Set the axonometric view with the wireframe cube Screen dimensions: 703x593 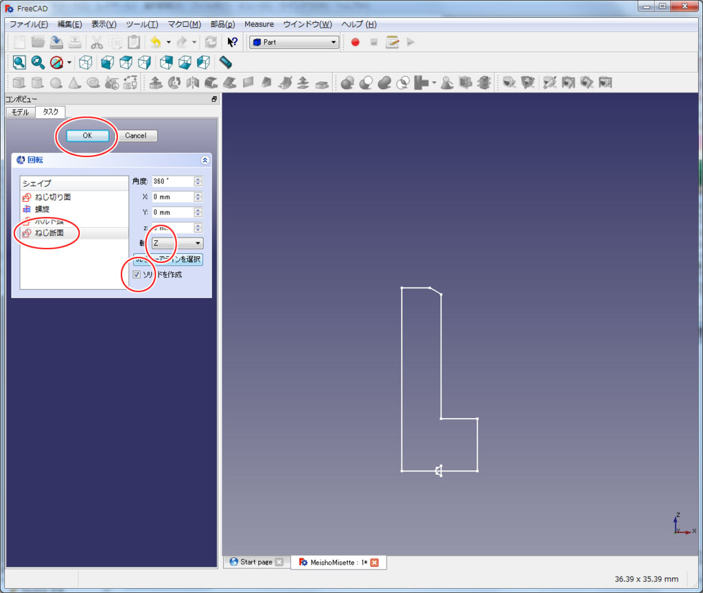coord(86,62)
